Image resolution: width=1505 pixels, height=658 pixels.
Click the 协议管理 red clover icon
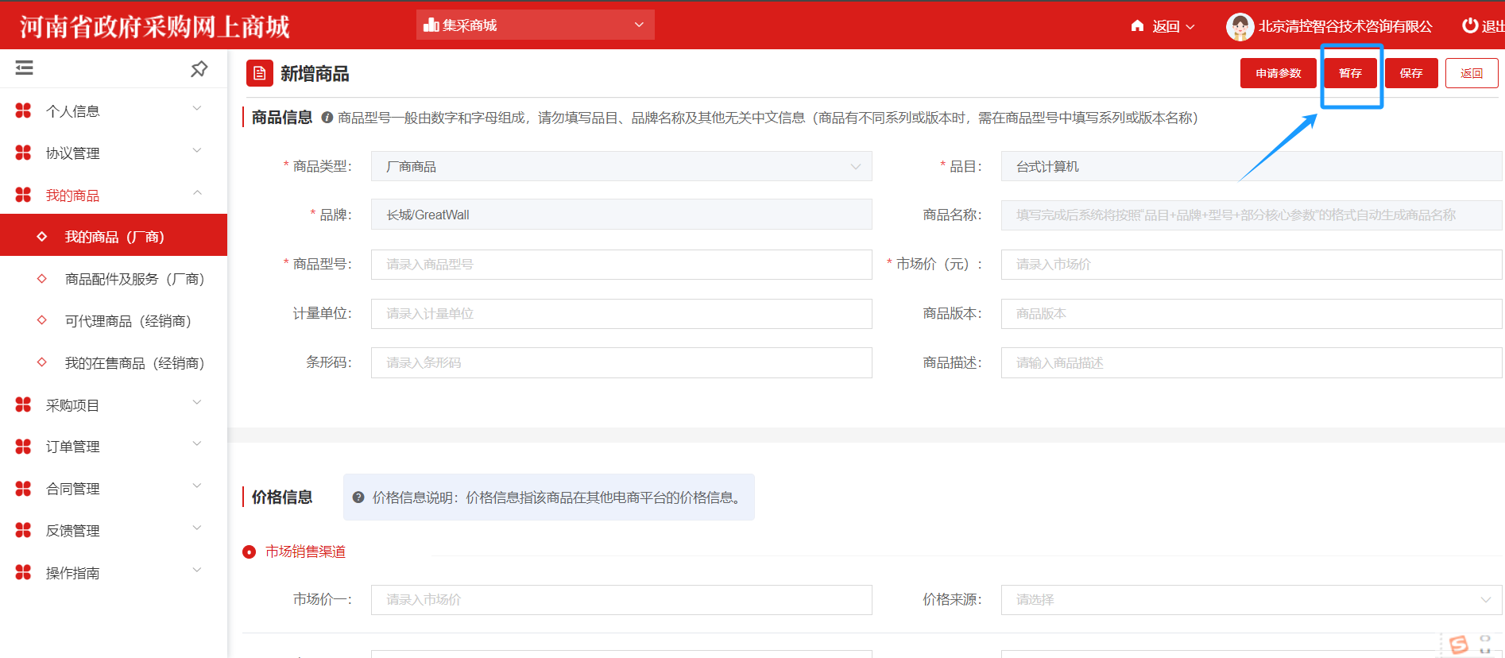tap(23, 153)
